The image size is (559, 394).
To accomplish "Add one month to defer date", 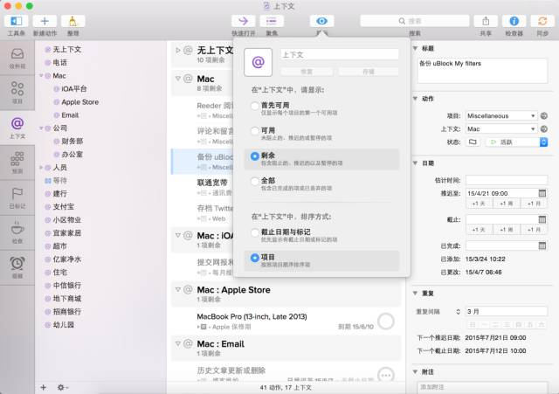I will pyautogui.click(x=534, y=204).
